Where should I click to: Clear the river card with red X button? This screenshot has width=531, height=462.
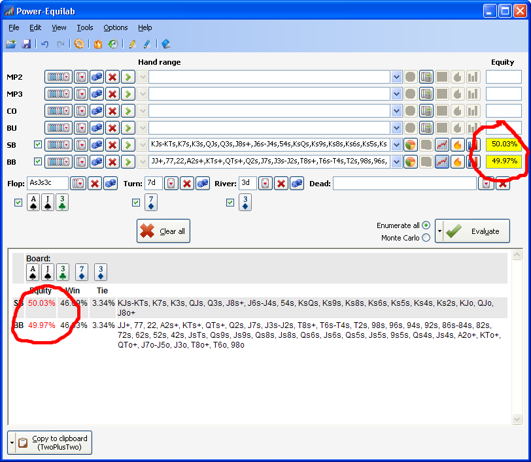pyautogui.click(x=281, y=184)
